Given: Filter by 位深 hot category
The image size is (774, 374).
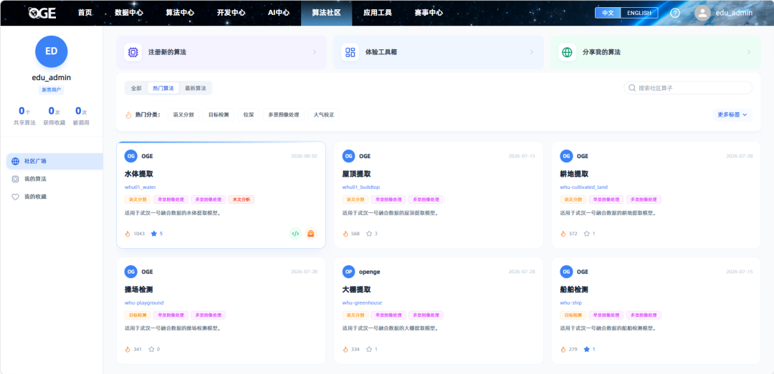Looking at the screenshot, I should click(x=248, y=115).
